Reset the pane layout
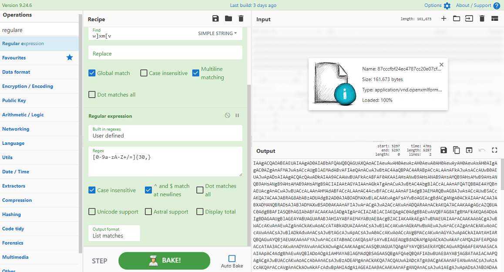Image resolution: width=504 pixels, height=272 pixels. (495, 19)
